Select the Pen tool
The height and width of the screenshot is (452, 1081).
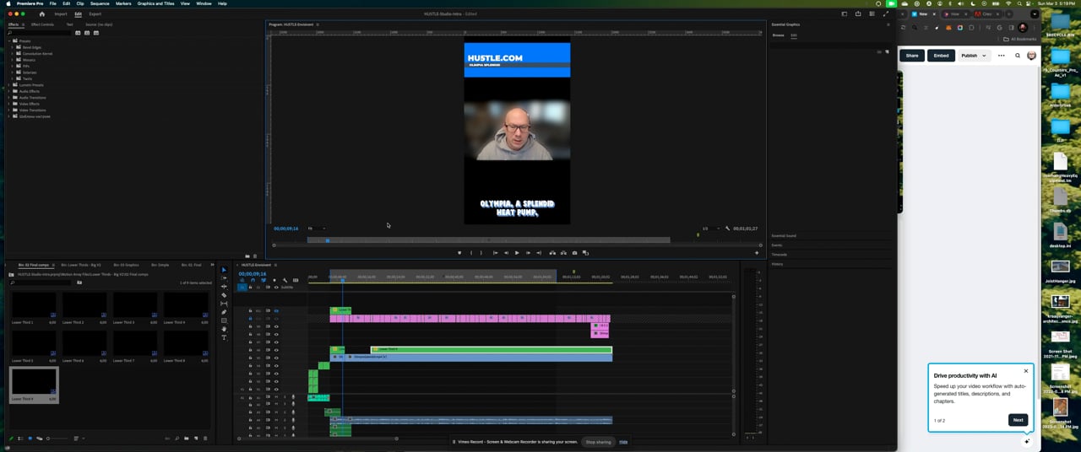(x=224, y=312)
